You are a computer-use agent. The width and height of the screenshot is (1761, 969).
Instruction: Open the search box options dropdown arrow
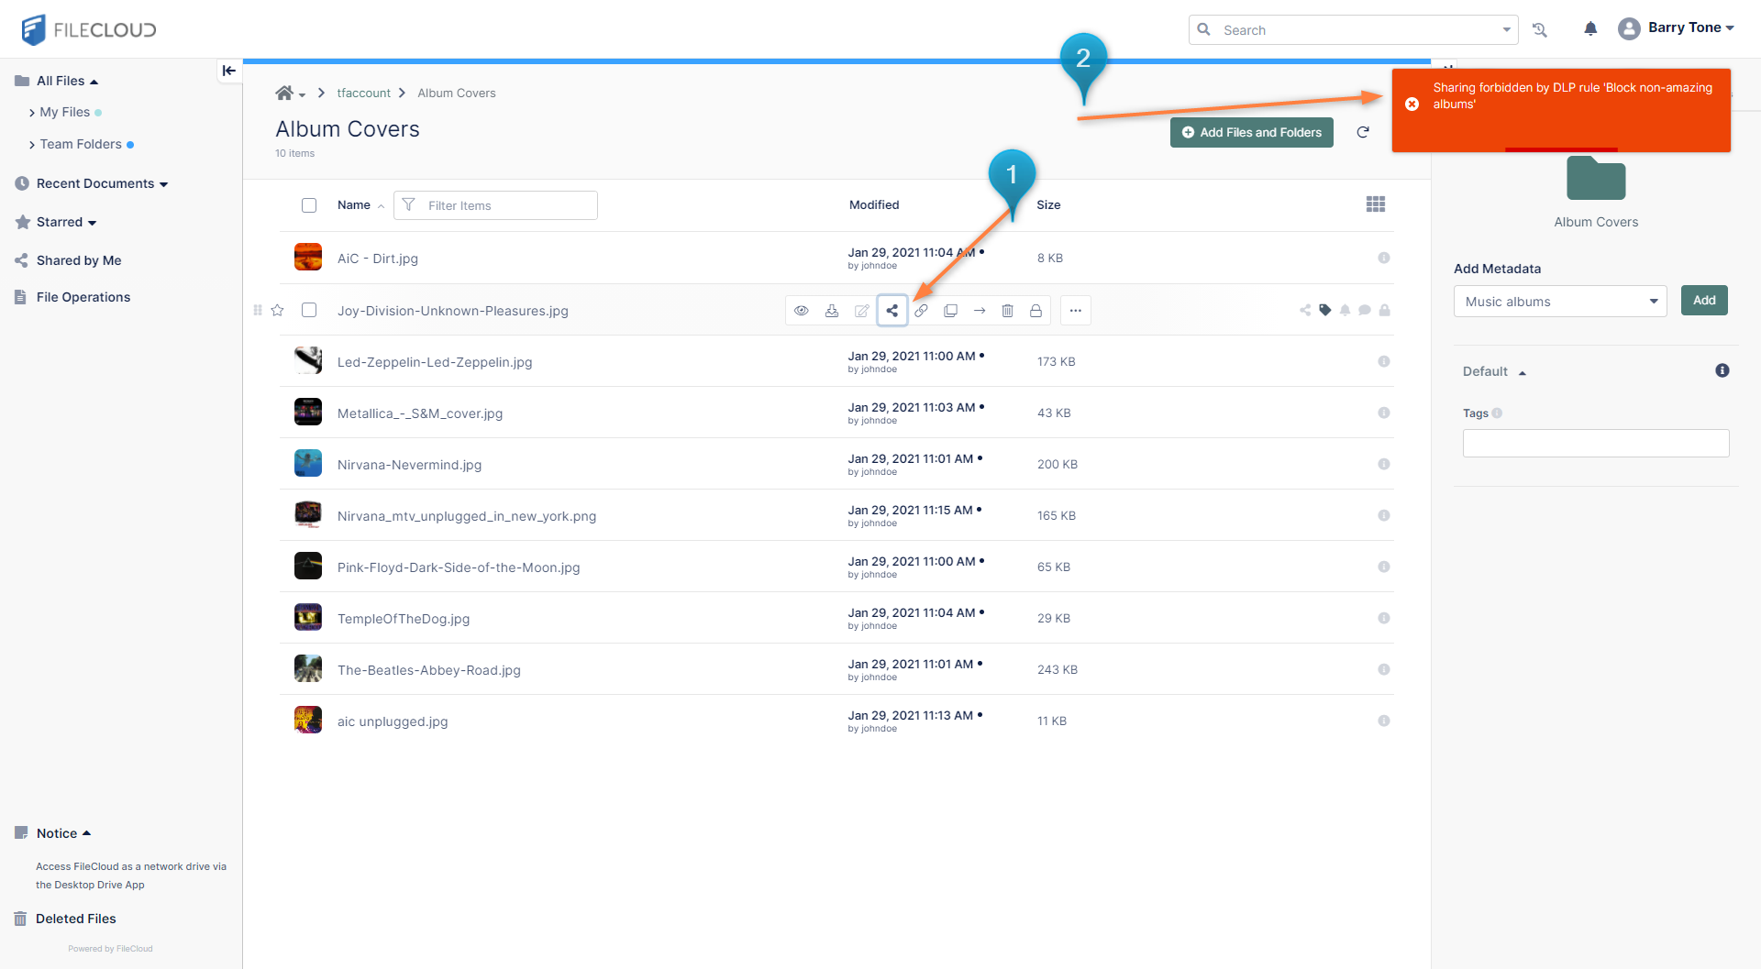pos(1506,30)
